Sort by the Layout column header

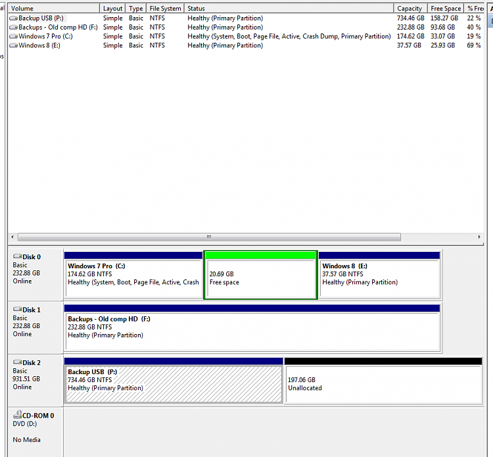[112, 9]
